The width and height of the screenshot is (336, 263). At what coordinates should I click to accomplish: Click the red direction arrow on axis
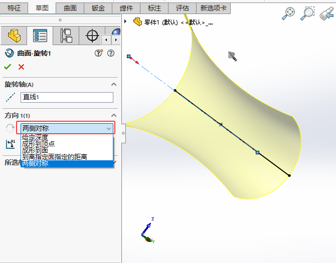(135, 61)
